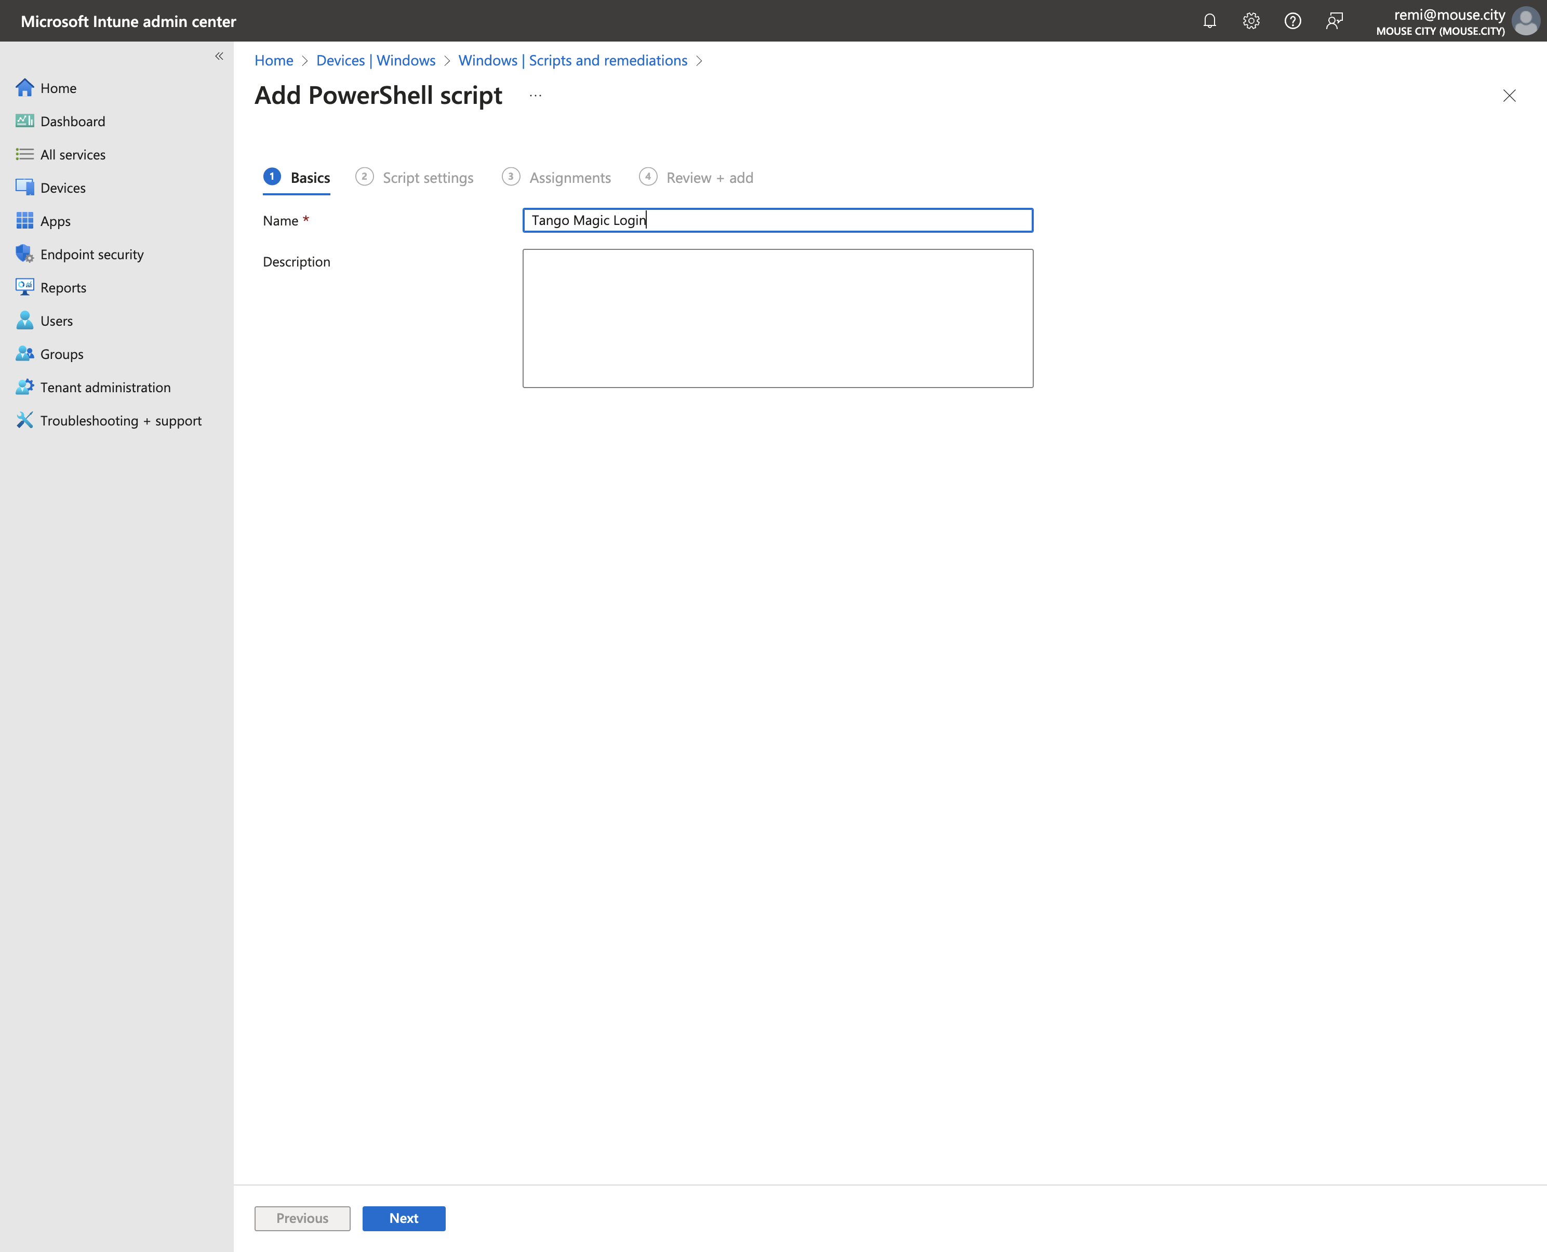Click the All services list icon
The width and height of the screenshot is (1547, 1252).
[x=24, y=154]
